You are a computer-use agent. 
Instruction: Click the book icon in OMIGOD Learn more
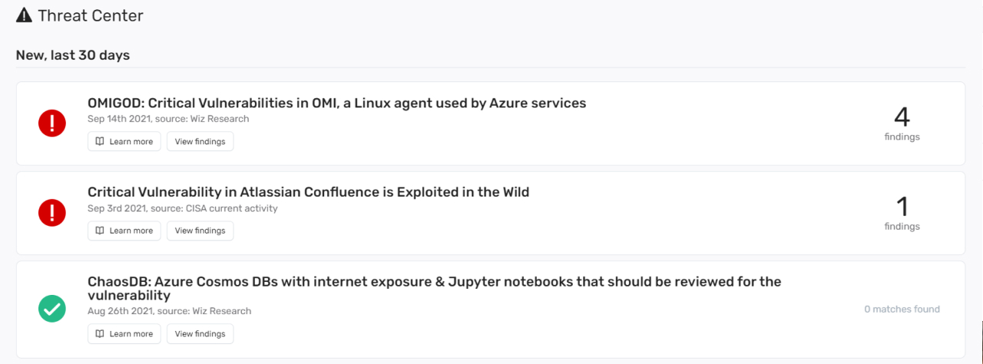[x=100, y=141]
